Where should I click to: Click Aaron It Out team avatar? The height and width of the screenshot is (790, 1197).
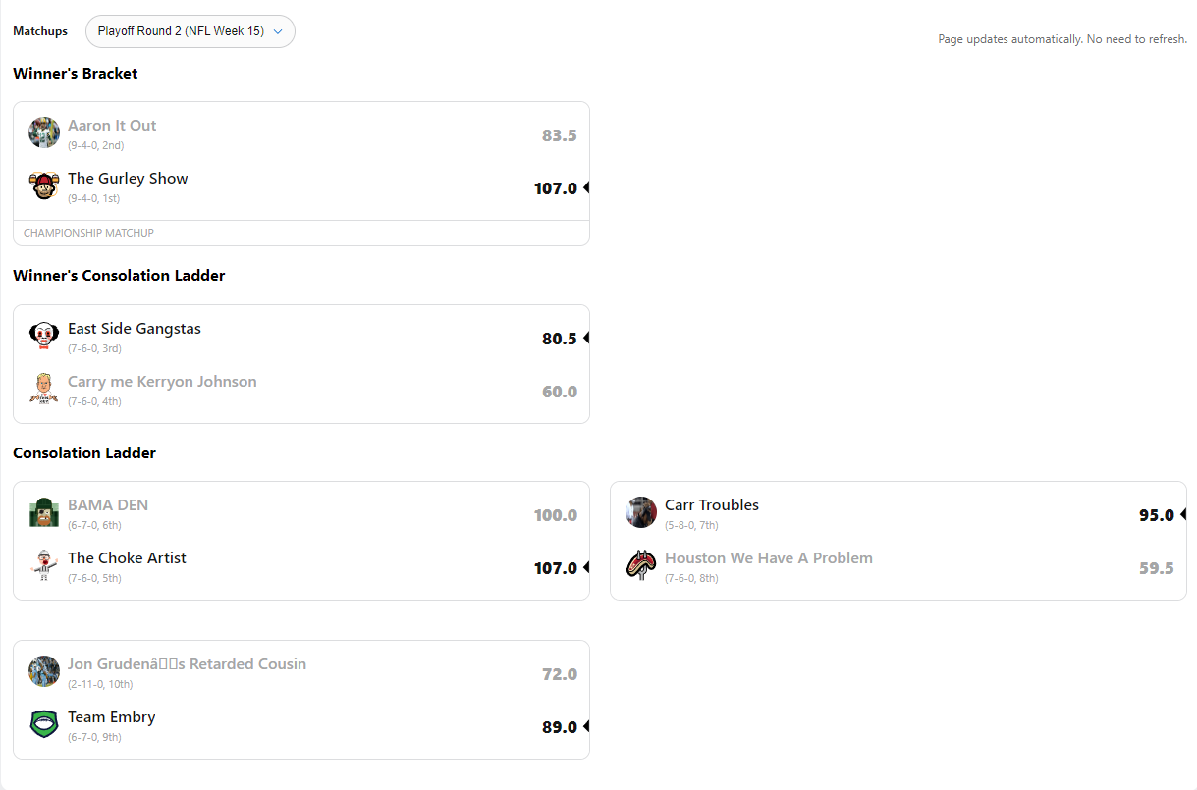click(44, 132)
